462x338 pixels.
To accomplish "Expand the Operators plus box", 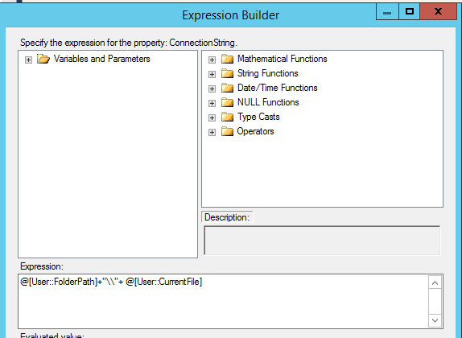I will click(212, 132).
